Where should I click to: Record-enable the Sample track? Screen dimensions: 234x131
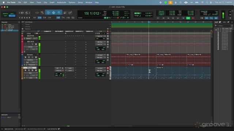(x=25, y=57)
